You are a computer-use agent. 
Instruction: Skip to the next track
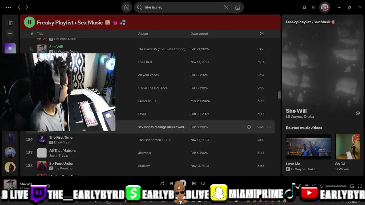coord(194,183)
